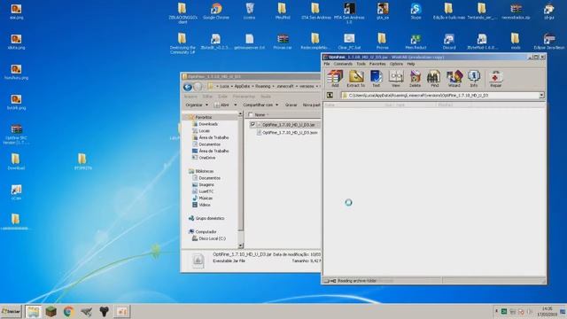Launch the Wizard tool in WinRAR

[454, 79]
